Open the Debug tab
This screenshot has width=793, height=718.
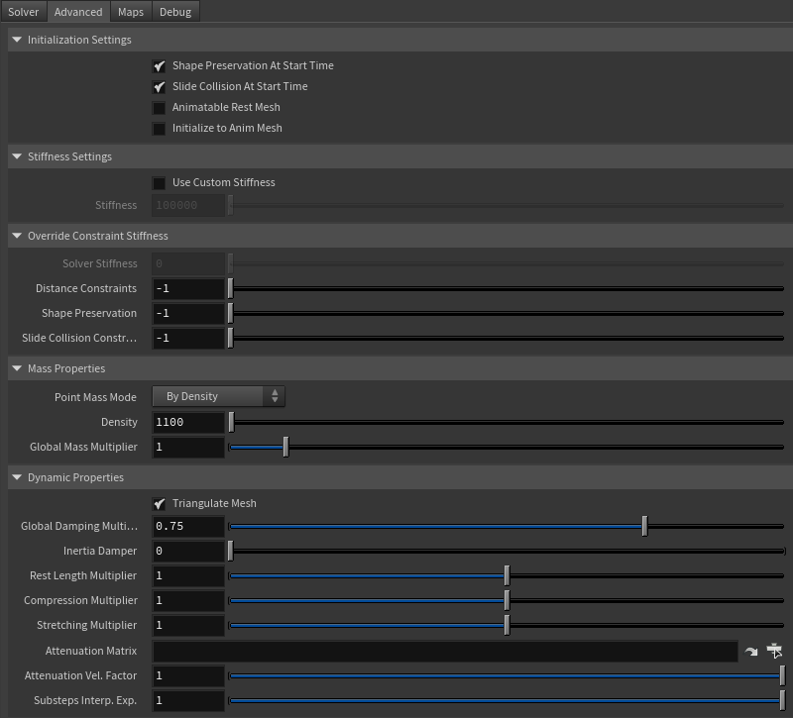pos(174,12)
